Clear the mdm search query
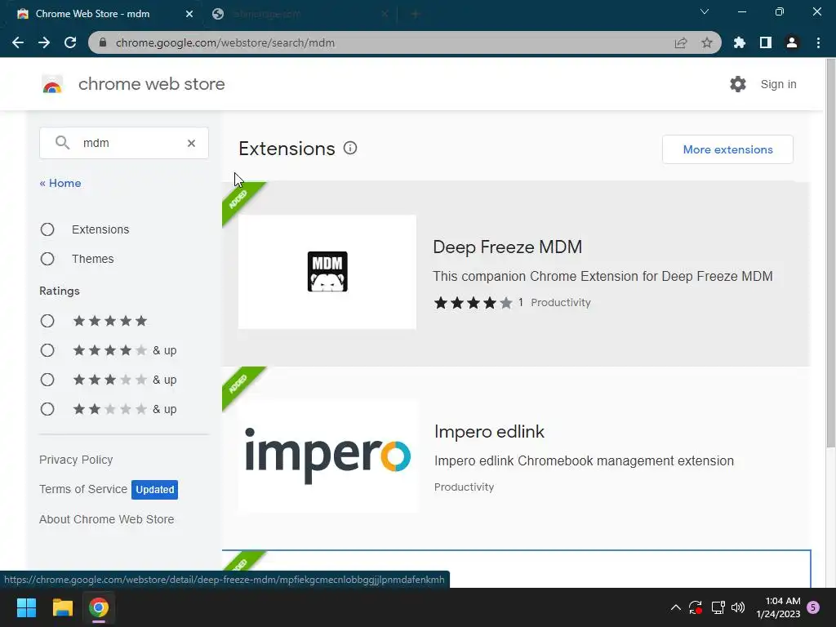This screenshot has width=836, height=627. [191, 143]
